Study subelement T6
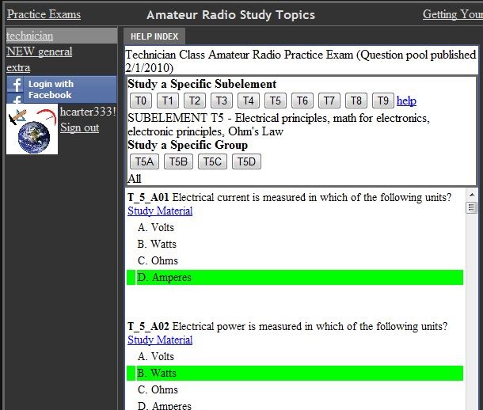The image size is (483, 410). 302,101
